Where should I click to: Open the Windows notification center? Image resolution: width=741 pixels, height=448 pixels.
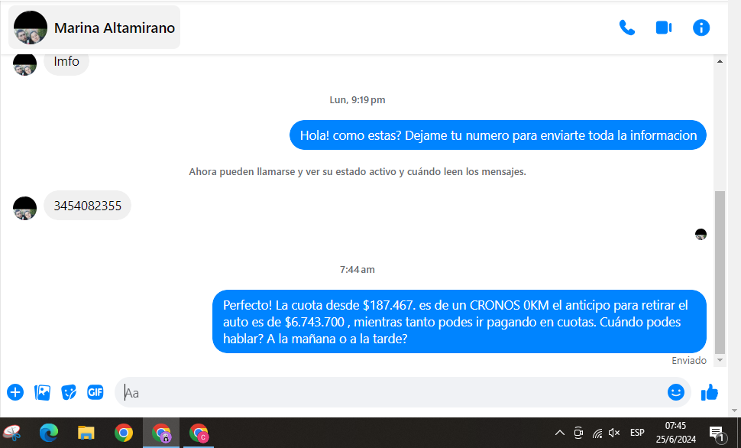717,433
